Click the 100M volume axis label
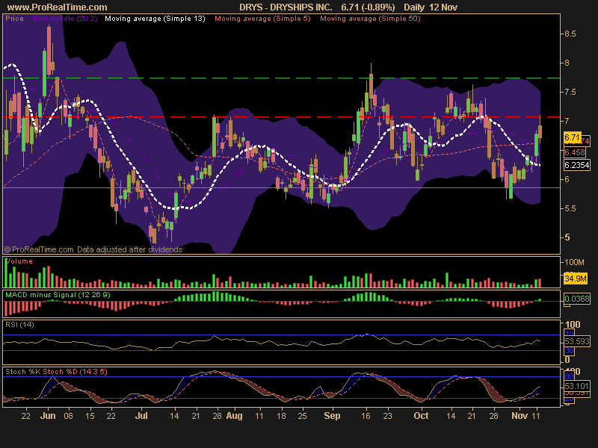This screenshot has height=448, width=598. click(574, 262)
